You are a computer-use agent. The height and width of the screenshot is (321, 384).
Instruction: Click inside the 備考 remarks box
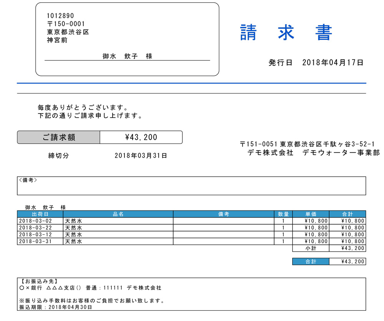[191, 187]
